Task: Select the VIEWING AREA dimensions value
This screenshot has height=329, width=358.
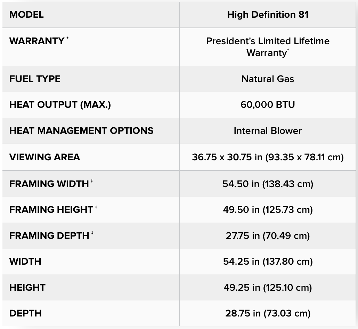Action: click(268, 157)
